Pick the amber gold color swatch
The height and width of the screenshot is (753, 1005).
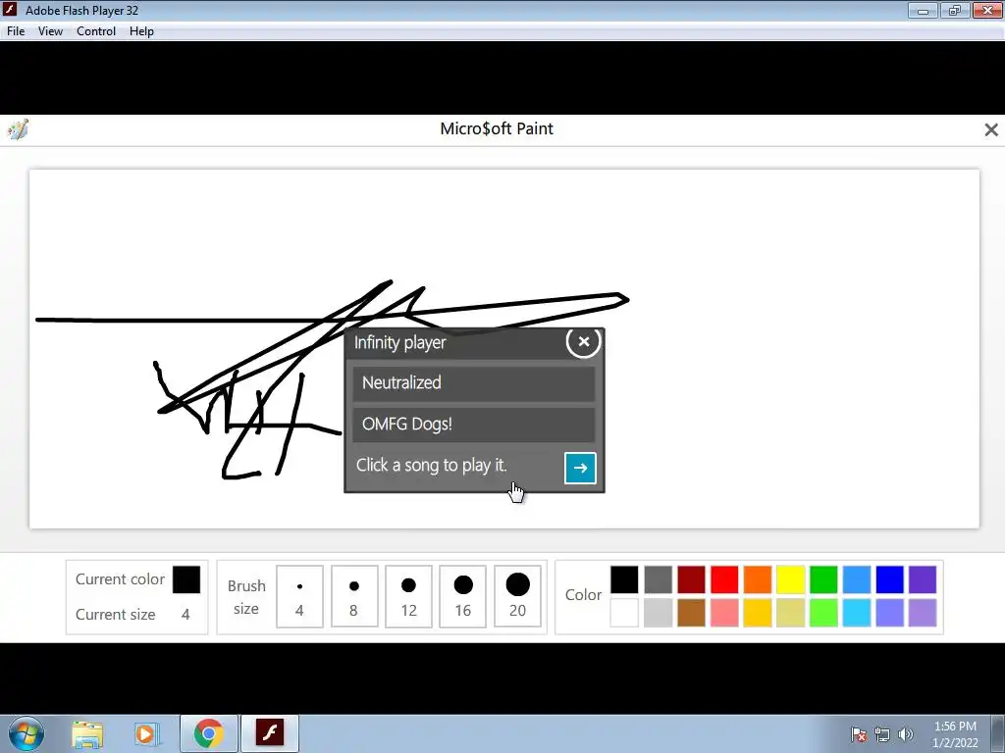(x=757, y=613)
